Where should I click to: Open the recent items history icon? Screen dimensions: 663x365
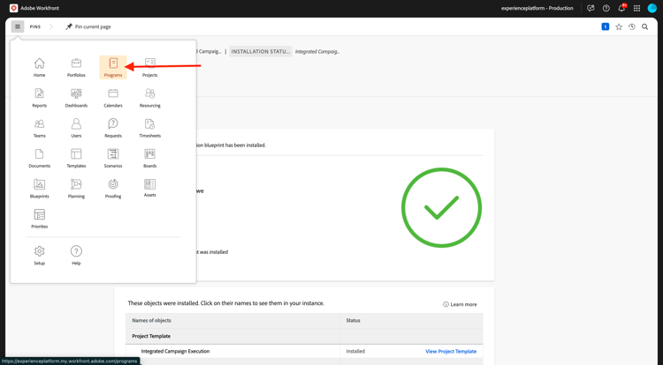click(632, 26)
